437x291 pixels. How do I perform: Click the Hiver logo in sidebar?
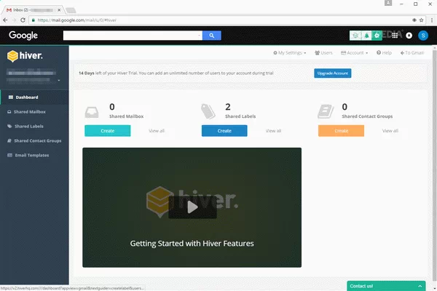(x=26, y=56)
